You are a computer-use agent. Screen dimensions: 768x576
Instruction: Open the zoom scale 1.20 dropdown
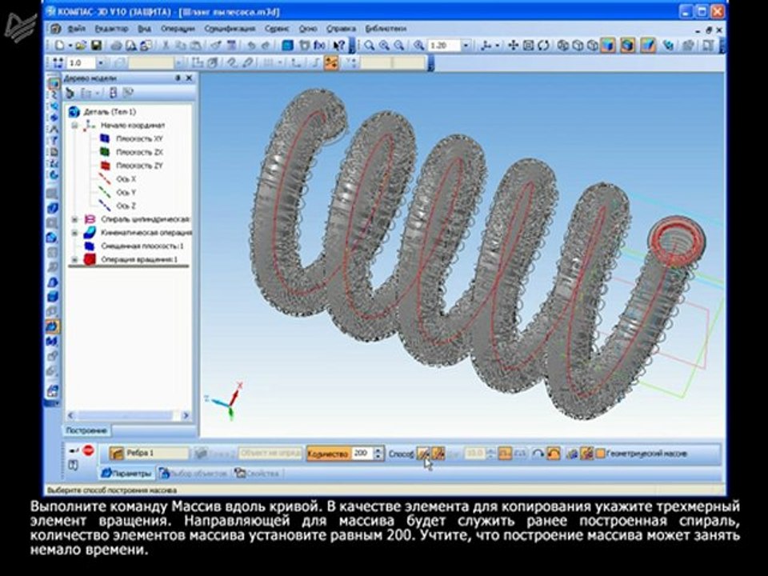(466, 46)
